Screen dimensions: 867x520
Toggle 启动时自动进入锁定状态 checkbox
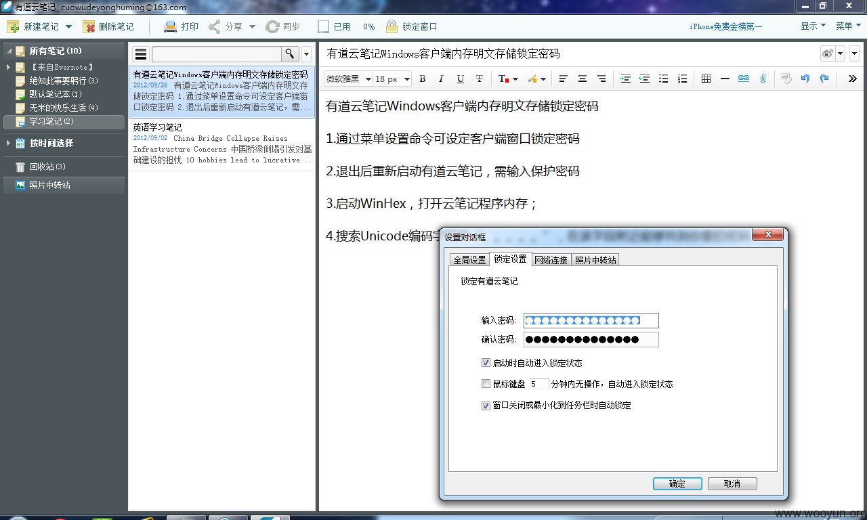click(486, 363)
